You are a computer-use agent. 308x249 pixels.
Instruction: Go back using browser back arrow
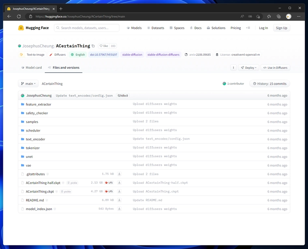[x=9, y=17]
